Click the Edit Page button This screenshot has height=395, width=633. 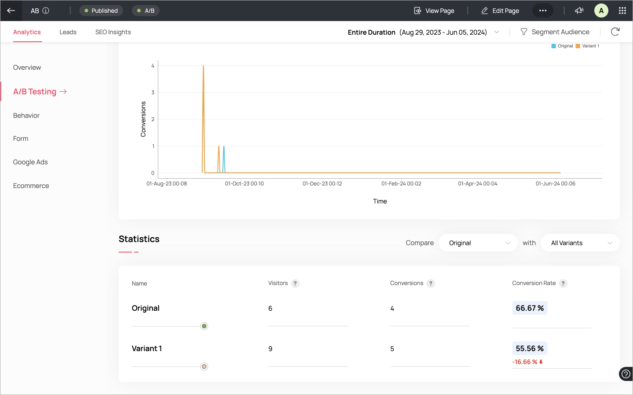tap(500, 11)
